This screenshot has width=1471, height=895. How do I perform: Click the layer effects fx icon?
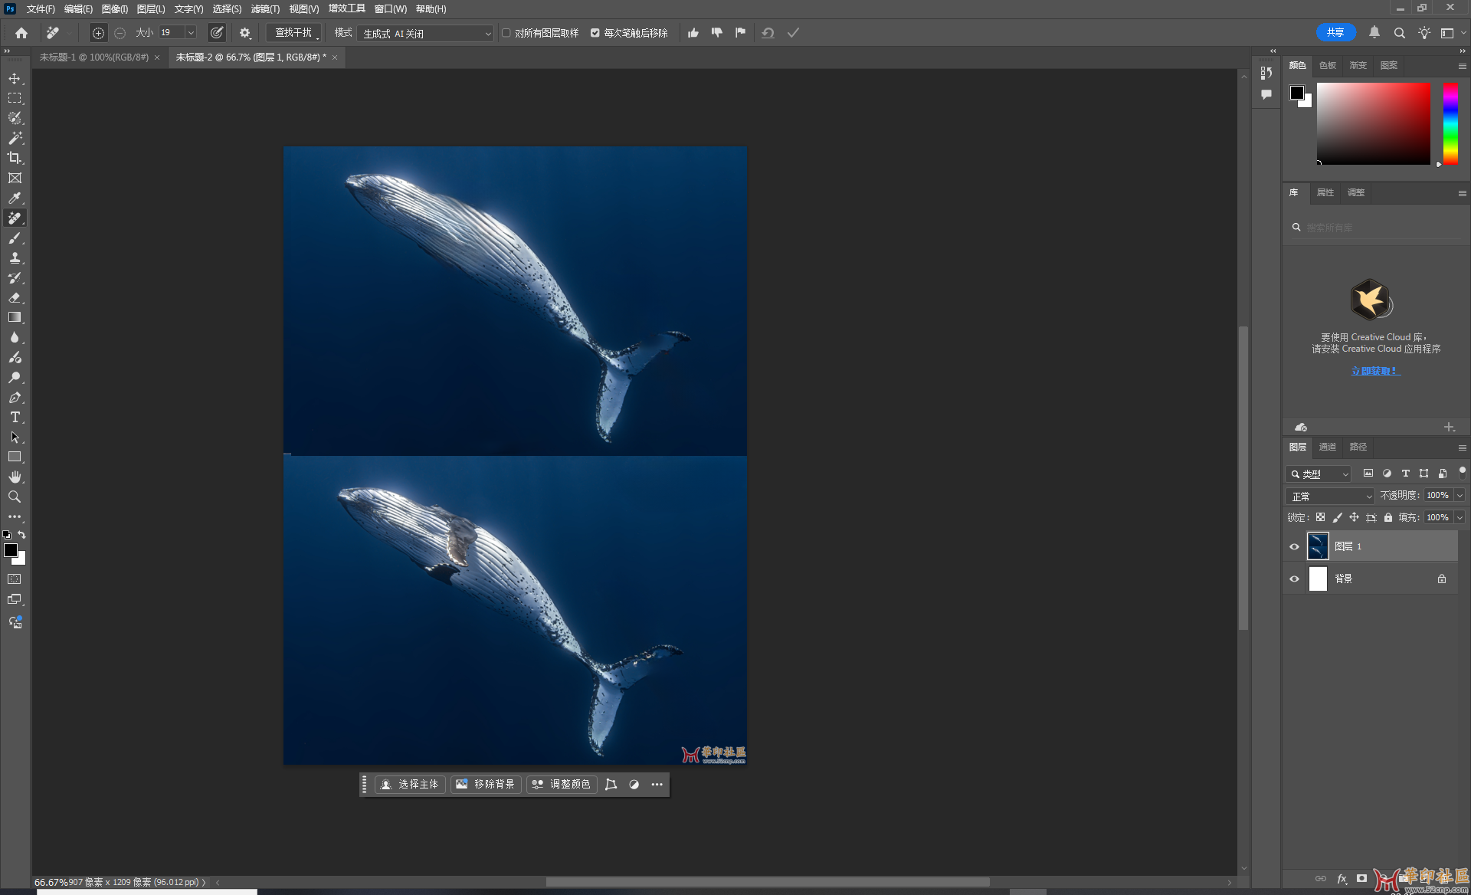(x=1342, y=878)
